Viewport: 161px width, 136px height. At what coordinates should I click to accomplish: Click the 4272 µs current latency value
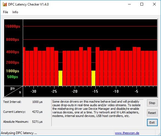[37, 112]
